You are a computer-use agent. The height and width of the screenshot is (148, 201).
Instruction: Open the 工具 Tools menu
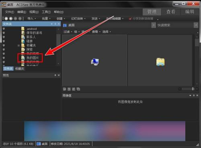(x=46, y=12)
